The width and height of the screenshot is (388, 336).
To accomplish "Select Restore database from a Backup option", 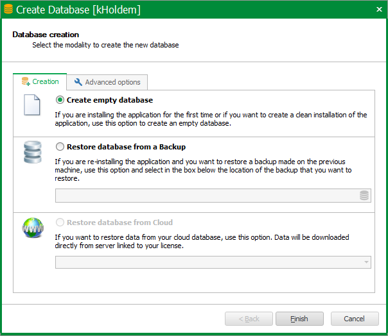I will click(x=60, y=147).
